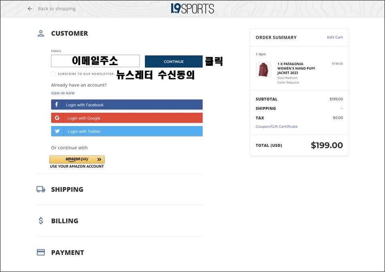Viewport: 385px width, 272px height.
Task: Click the Use Your Amazon Account text
Action: pos(77,166)
